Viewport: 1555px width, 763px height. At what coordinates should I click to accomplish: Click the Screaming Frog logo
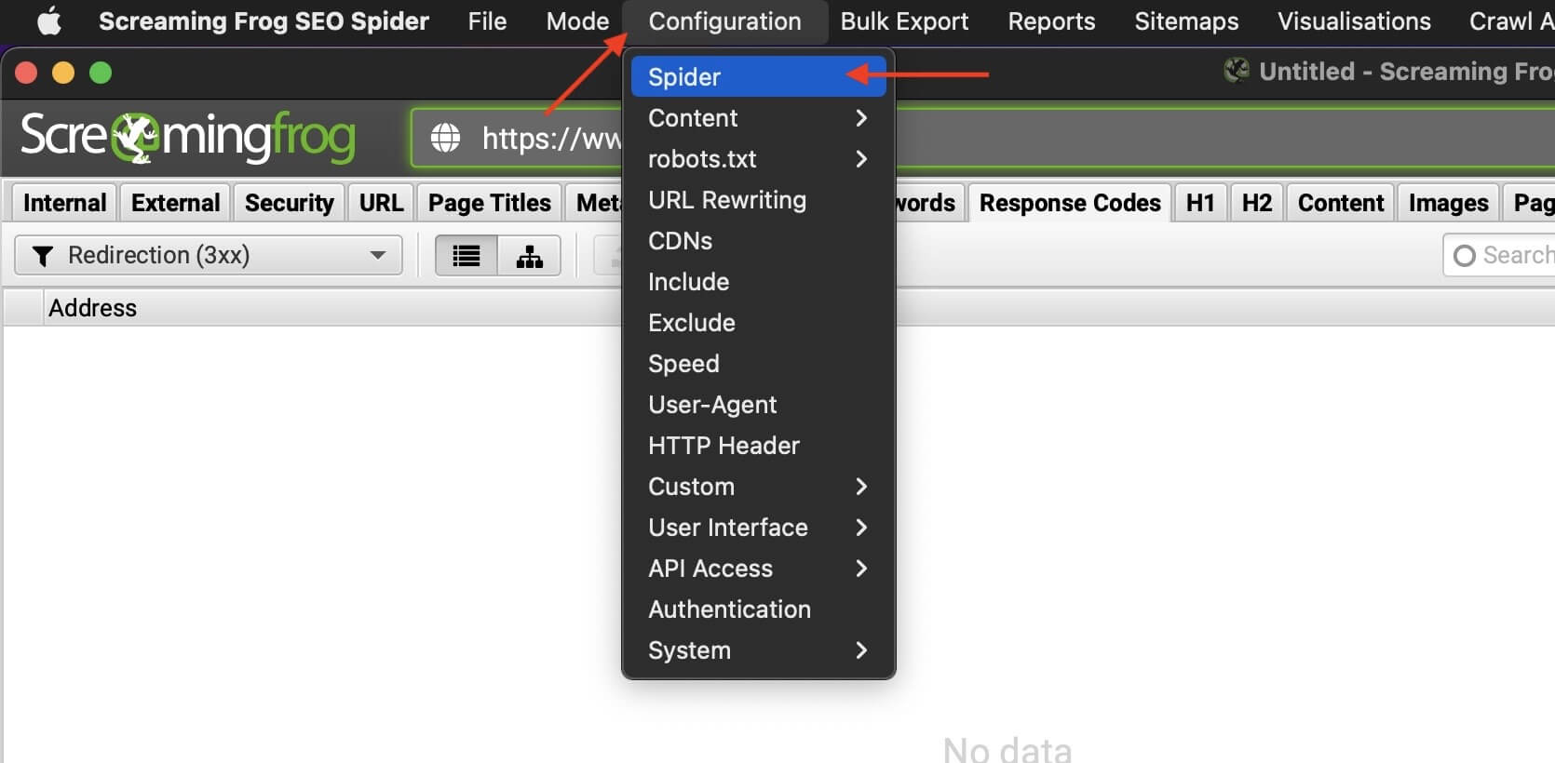188,137
